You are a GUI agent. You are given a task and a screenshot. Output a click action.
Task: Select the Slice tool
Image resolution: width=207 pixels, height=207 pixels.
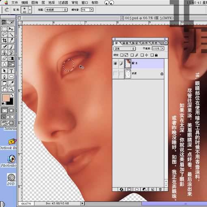(x=11, y=40)
